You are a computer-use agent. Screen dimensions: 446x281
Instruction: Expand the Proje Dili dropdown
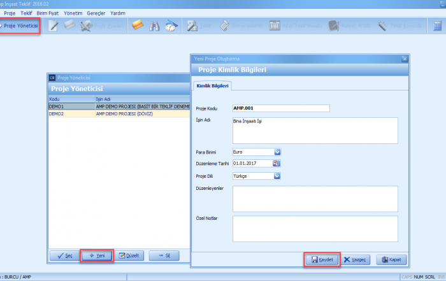[x=277, y=176]
